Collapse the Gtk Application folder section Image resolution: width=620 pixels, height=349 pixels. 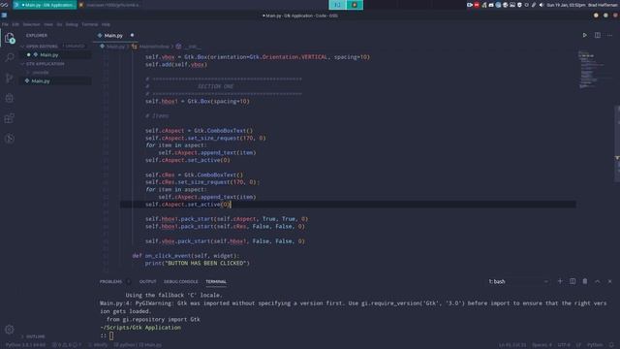45,64
